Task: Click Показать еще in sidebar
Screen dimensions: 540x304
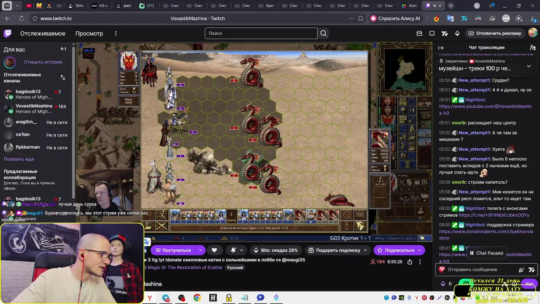Action: (x=19, y=159)
